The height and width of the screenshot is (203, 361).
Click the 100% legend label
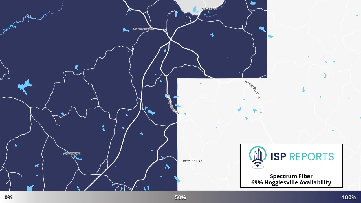[x=349, y=197]
